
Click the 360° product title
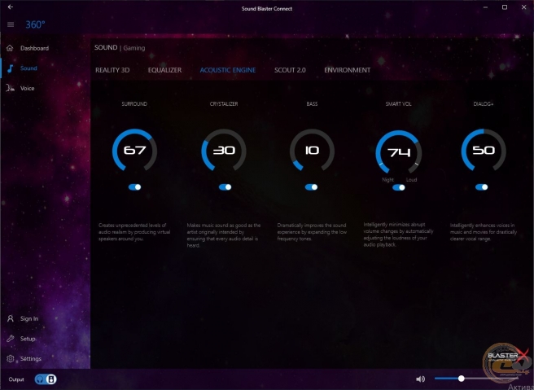pyautogui.click(x=35, y=24)
